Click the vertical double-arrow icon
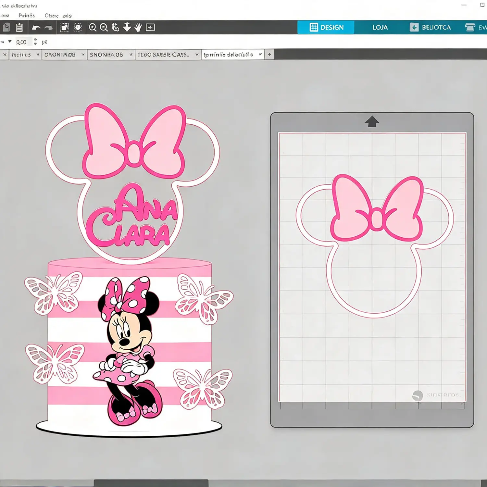Viewport: 487px width, 487px height. (127, 27)
